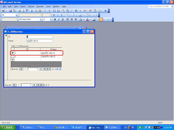Go to first record in subform navigator
174x130 pixels.
click(x=21, y=69)
